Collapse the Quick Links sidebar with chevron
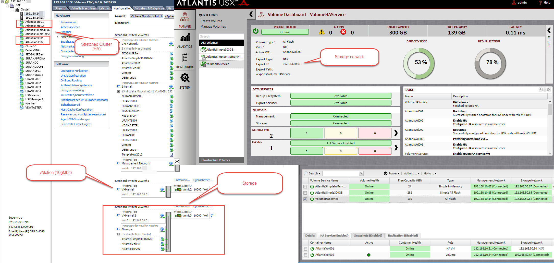The image size is (554, 263). click(x=251, y=14)
